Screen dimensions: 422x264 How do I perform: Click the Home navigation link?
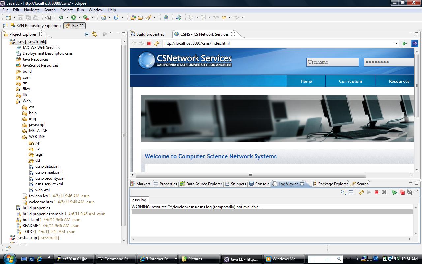[306, 81]
